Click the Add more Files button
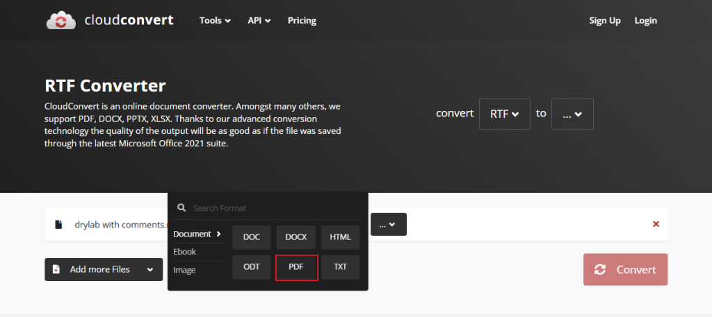 104,269
